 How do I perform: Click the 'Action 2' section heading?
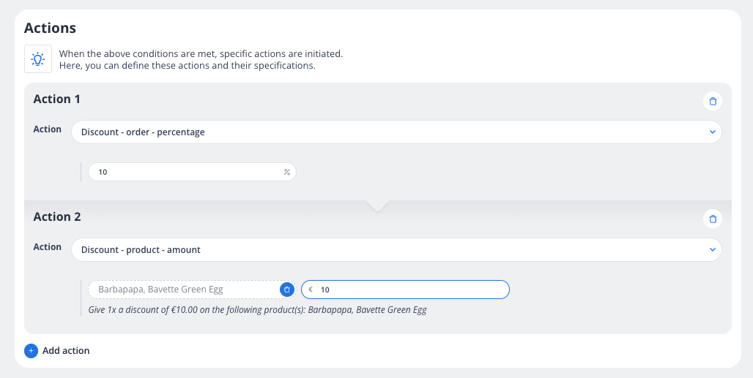pos(57,216)
